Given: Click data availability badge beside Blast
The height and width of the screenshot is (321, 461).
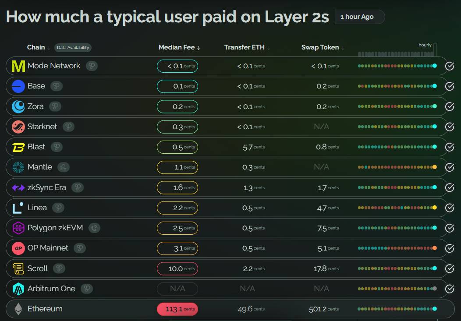Looking at the screenshot, I should click(57, 147).
